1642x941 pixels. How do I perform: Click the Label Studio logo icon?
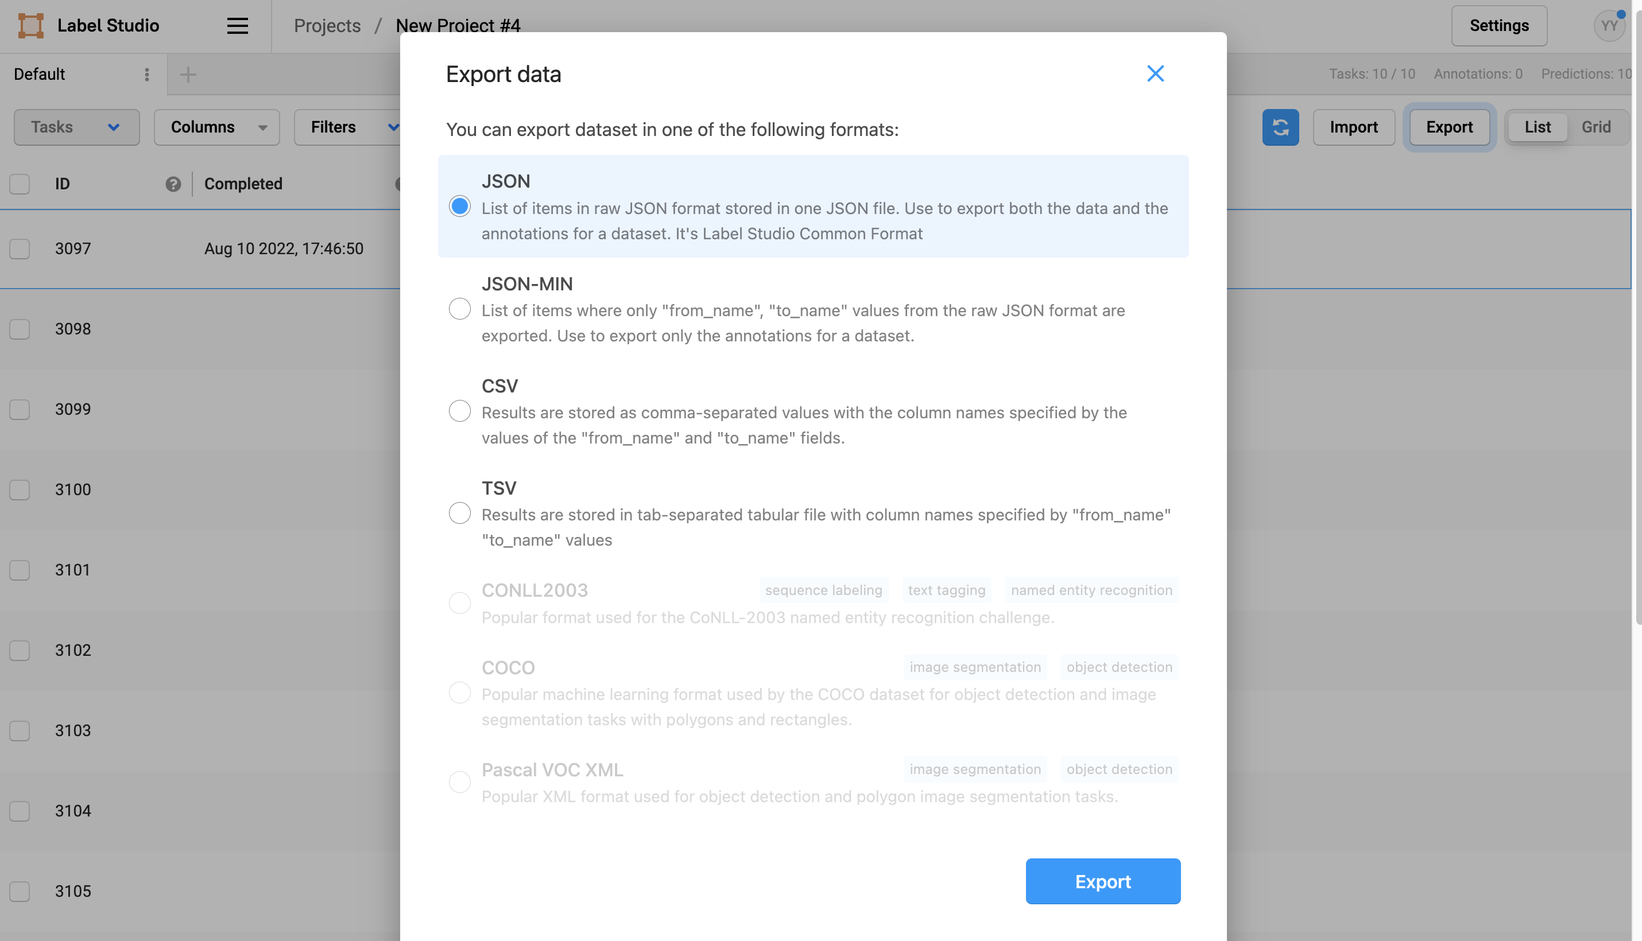click(30, 26)
